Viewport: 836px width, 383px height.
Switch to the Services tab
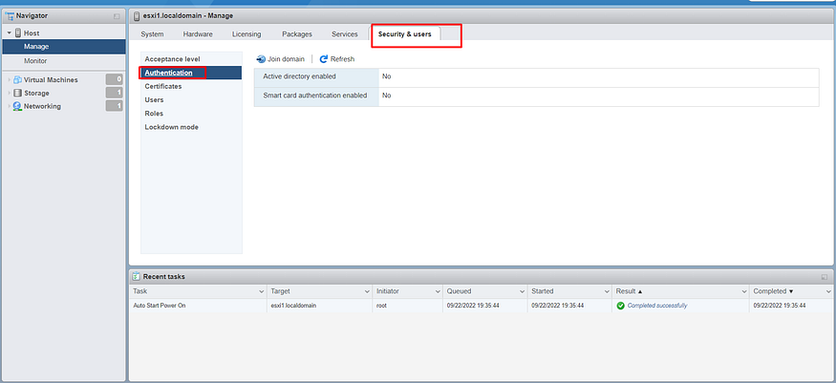click(344, 34)
